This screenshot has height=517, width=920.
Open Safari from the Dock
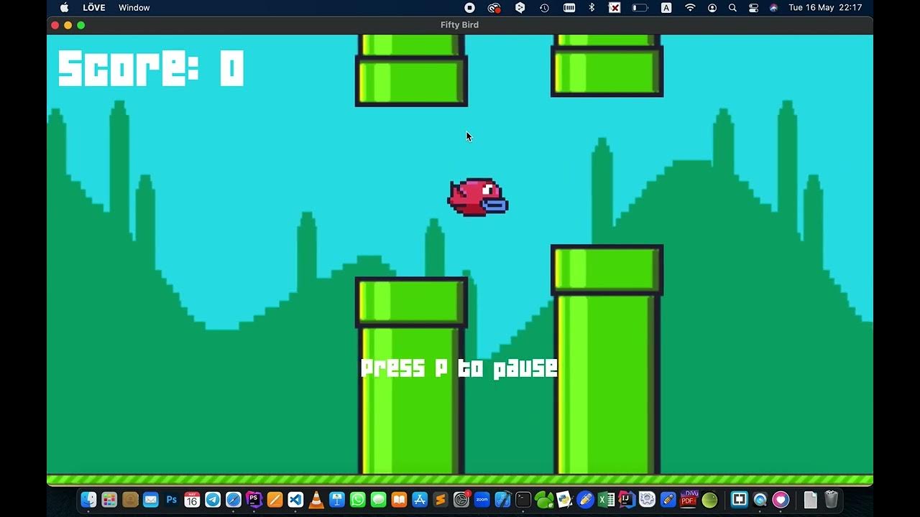coord(234,499)
